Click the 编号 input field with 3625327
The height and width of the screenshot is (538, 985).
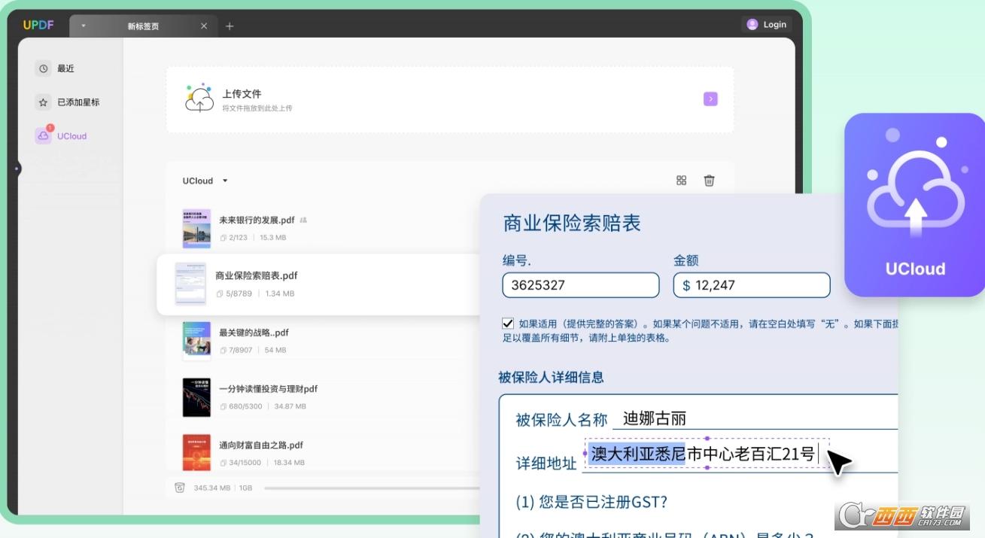[x=581, y=285]
